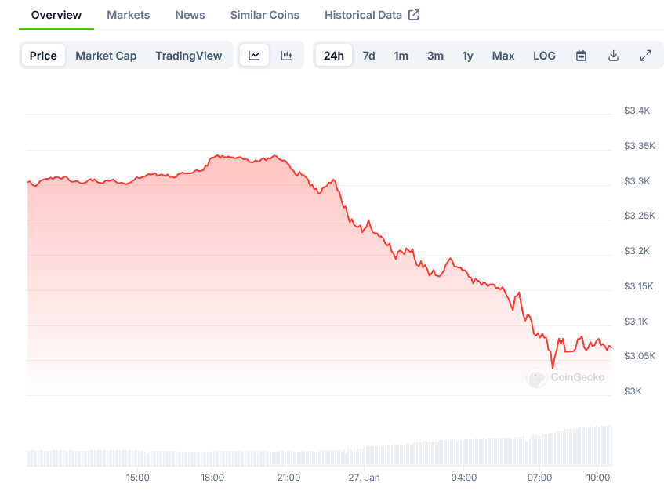The image size is (664, 498).
Task: Switch to candlestick chart icon
Action: tap(286, 56)
